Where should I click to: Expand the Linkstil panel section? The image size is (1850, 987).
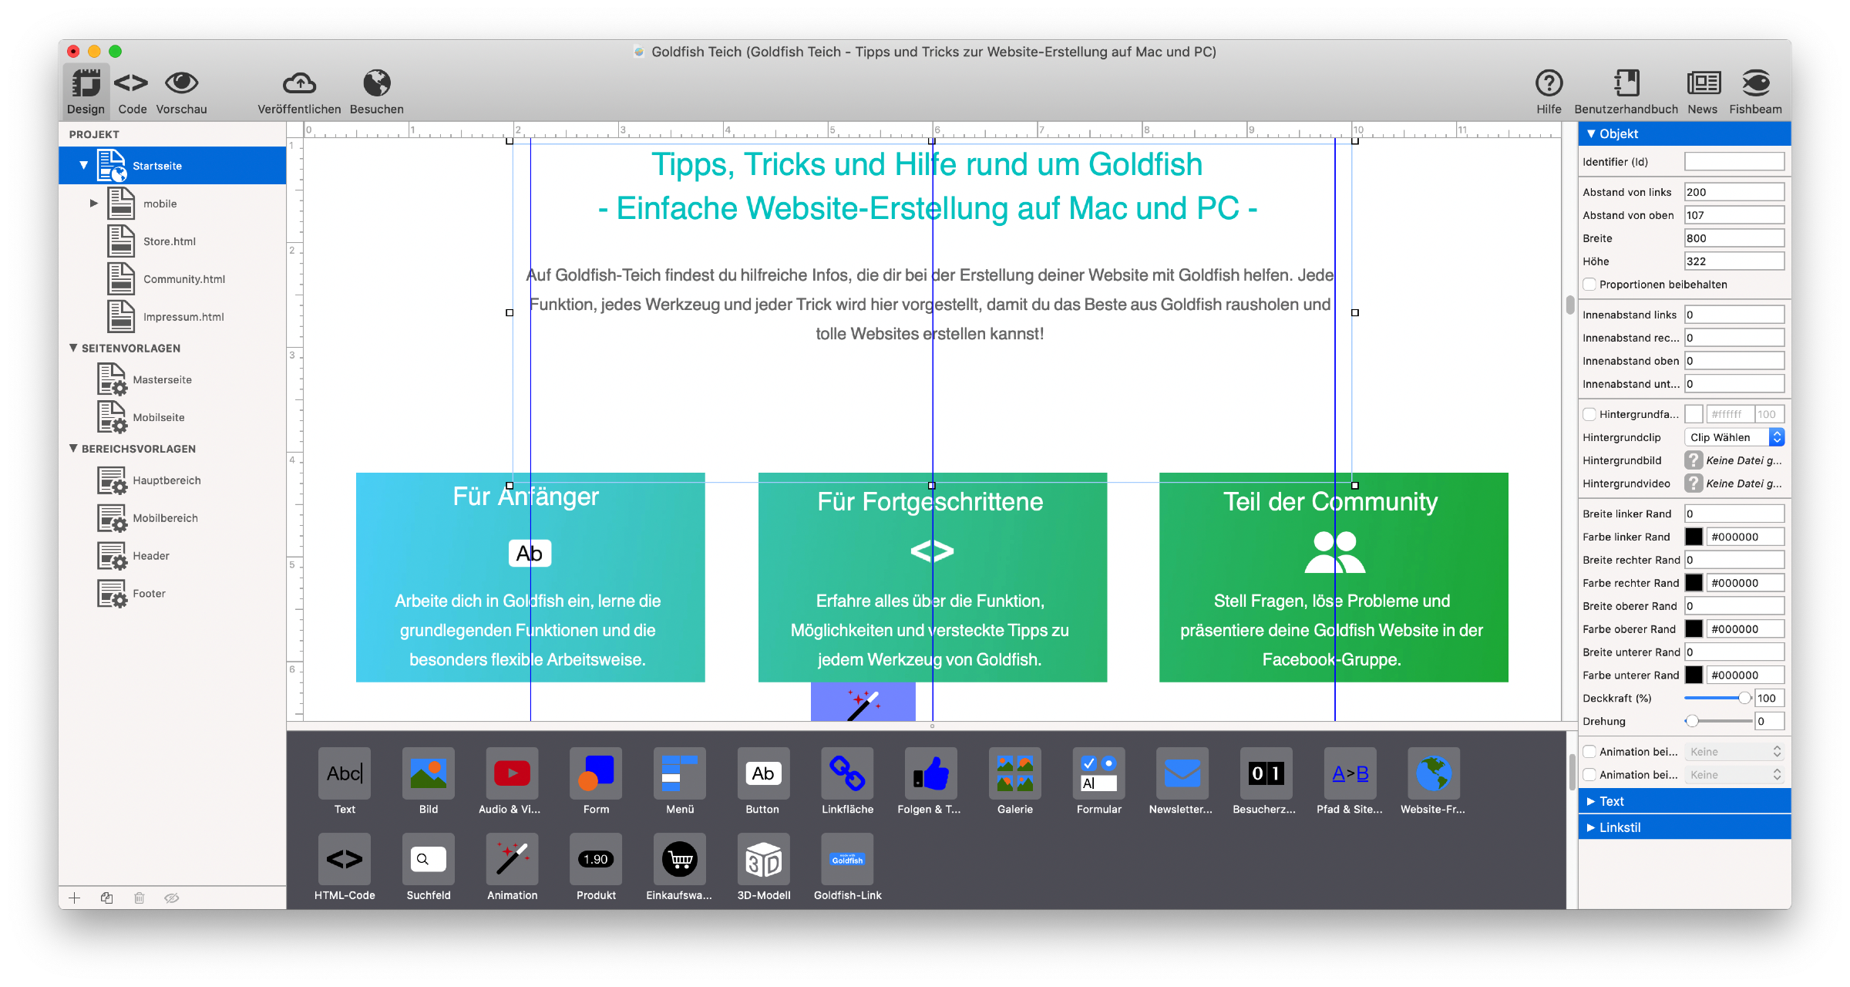(1591, 827)
